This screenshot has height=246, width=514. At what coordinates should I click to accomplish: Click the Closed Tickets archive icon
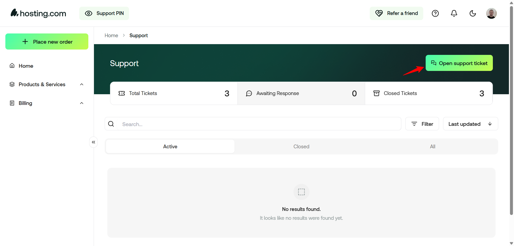click(376, 93)
